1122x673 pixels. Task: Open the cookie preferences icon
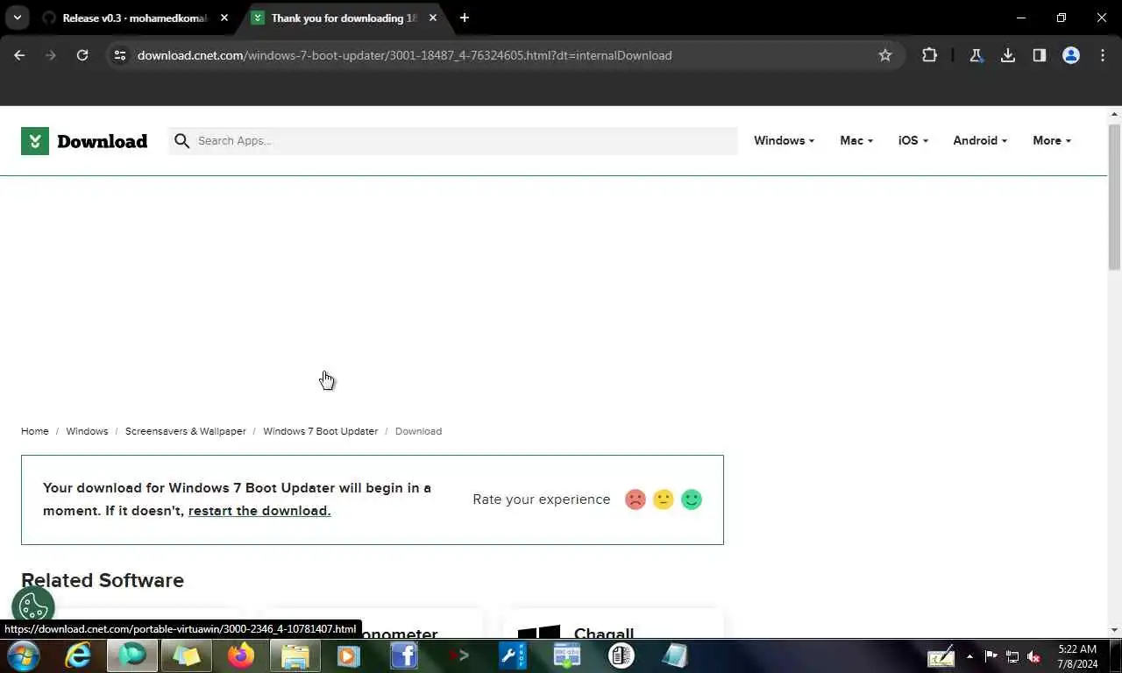tap(33, 606)
